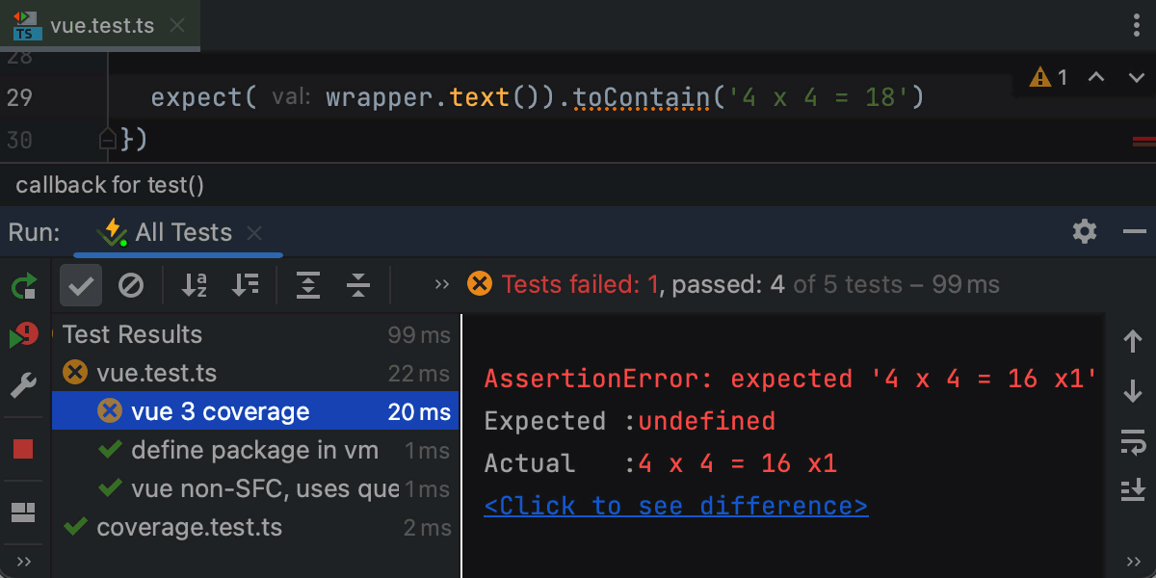1156x578 pixels.
Task: Toggle showing ignored tests
Action: [132, 284]
